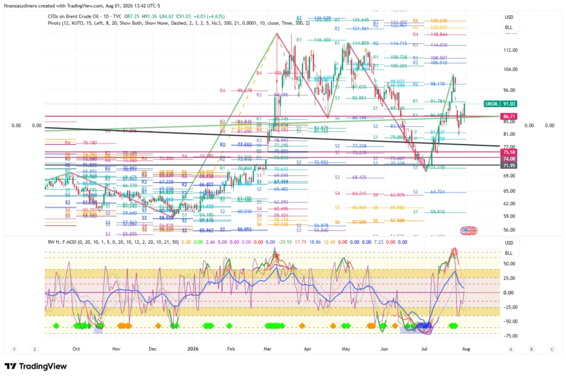This screenshot has width=566, height=378.
Task: Click the Jun label on the time axis
Action: [x=384, y=349]
